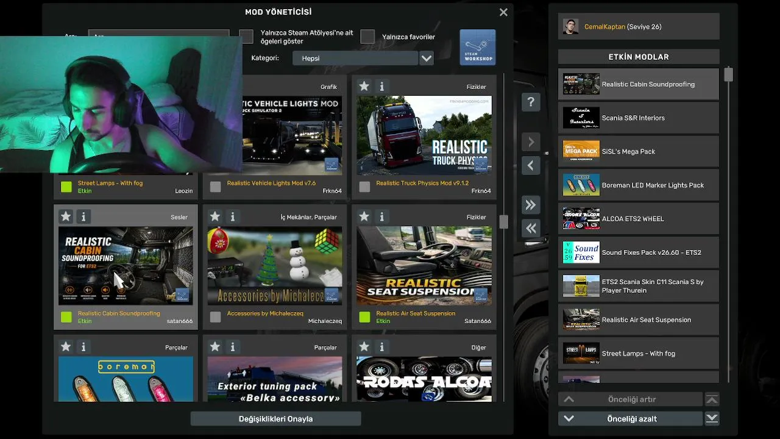The image size is (780, 439).
Task: View info for the Rodas Alcoa card
Action: tap(382, 347)
